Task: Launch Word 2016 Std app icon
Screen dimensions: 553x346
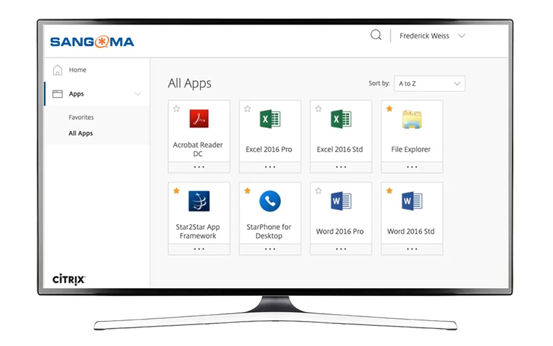Action: click(x=412, y=201)
